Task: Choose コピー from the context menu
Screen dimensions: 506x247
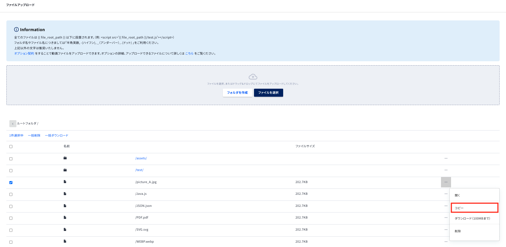Action: (475, 208)
